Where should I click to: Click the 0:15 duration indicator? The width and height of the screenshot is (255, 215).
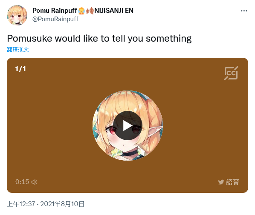[22, 182]
